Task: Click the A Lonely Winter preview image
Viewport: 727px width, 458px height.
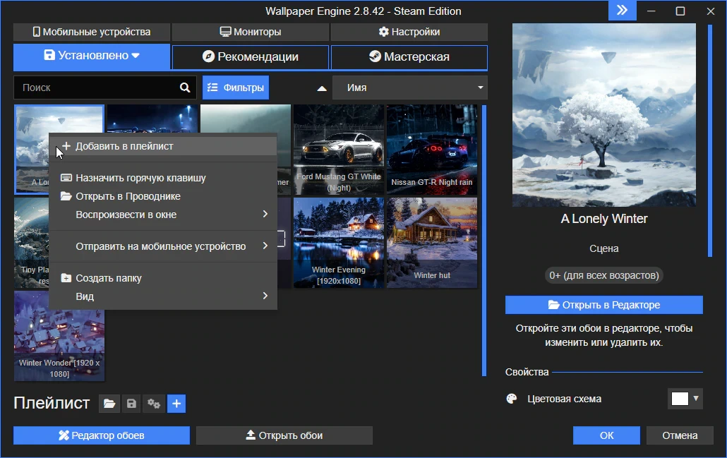Action: click(603, 115)
